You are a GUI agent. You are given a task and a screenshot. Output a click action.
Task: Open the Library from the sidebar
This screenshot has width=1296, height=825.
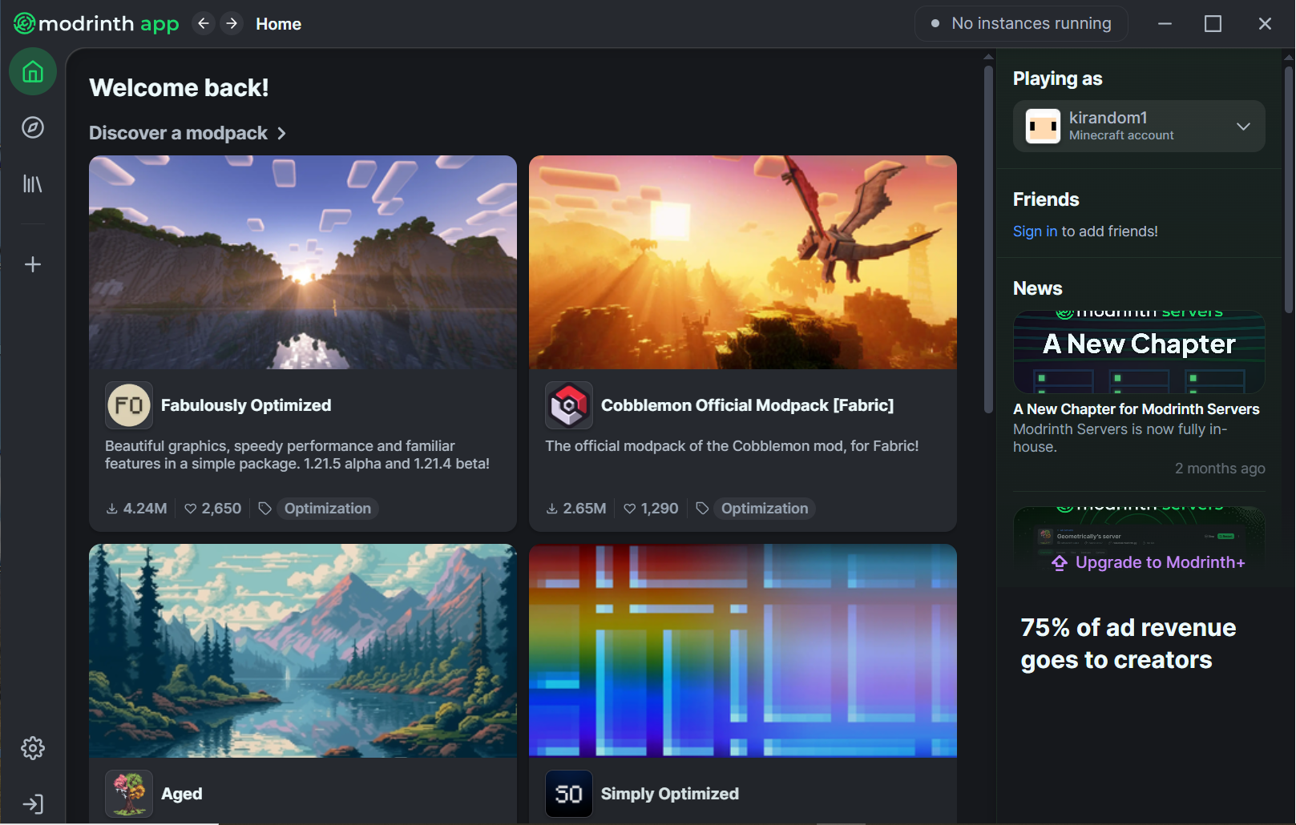32,183
